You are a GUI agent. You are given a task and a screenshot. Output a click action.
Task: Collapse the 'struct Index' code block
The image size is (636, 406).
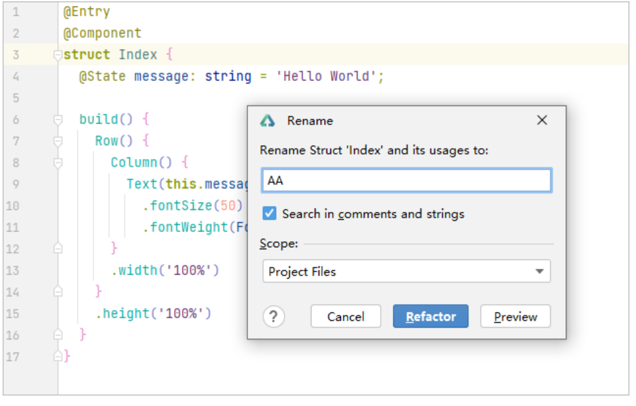[x=58, y=55]
